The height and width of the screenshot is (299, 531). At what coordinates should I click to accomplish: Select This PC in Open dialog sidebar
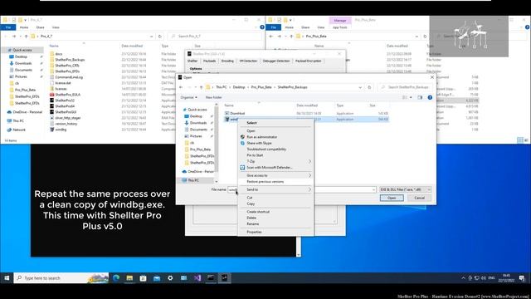(x=193, y=180)
